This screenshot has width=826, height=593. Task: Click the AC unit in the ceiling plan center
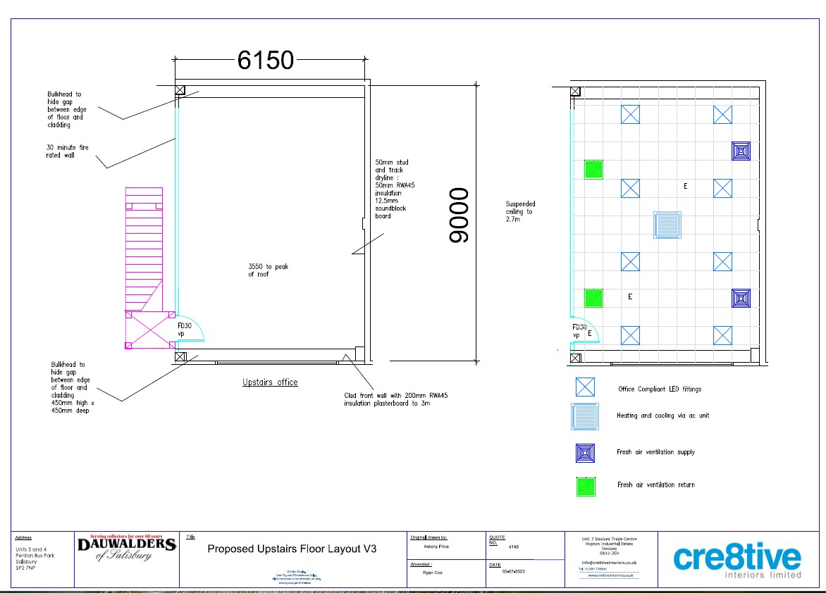pos(667,225)
